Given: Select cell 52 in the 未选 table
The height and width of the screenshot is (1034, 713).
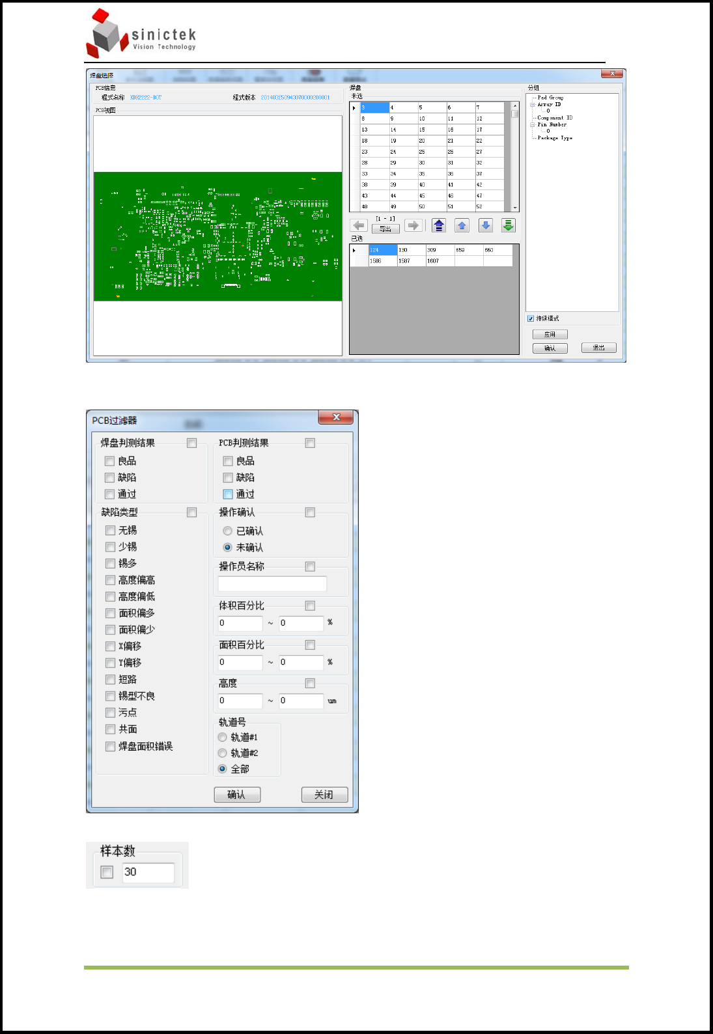Looking at the screenshot, I should pos(489,206).
